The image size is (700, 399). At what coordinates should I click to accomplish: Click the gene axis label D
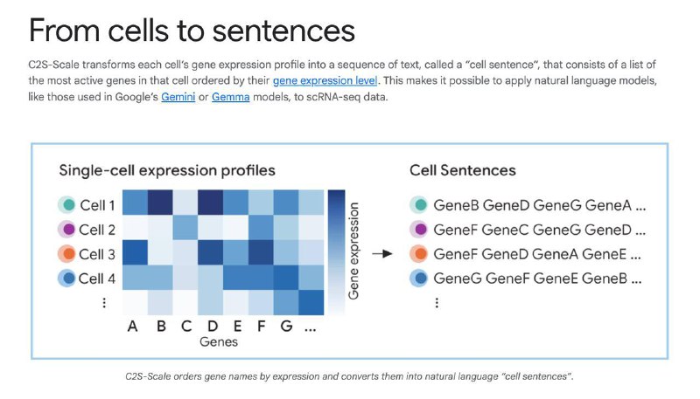pos(213,326)
